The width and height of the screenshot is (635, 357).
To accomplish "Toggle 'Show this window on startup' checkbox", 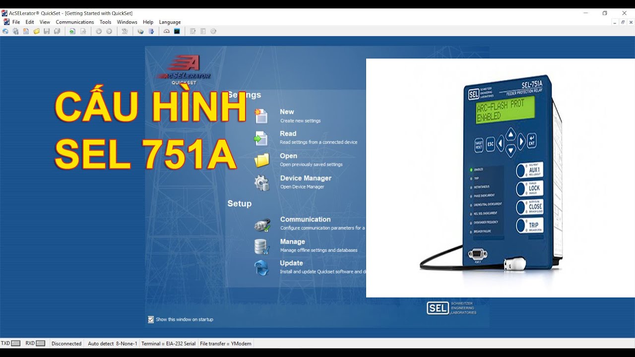I will point(151,319).
